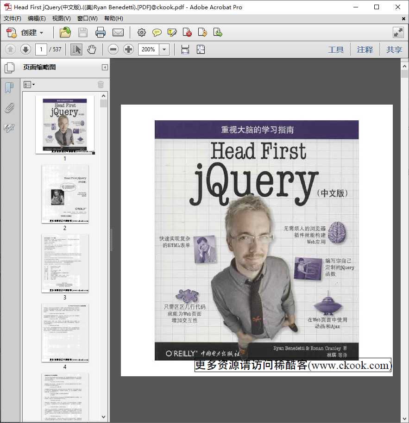Viewport: 409px width, 423px height.
Task: Activate the Hand pan tool
Action: (92, 50)
